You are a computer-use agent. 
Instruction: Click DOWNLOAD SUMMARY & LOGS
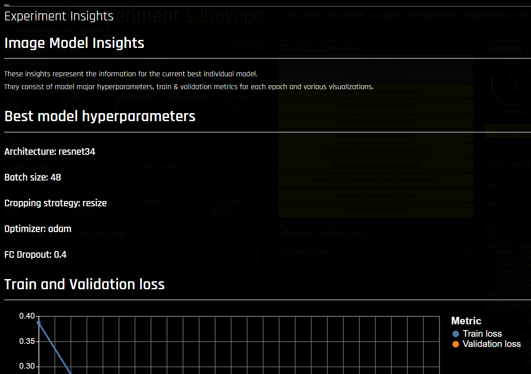[x=376, y=195]
